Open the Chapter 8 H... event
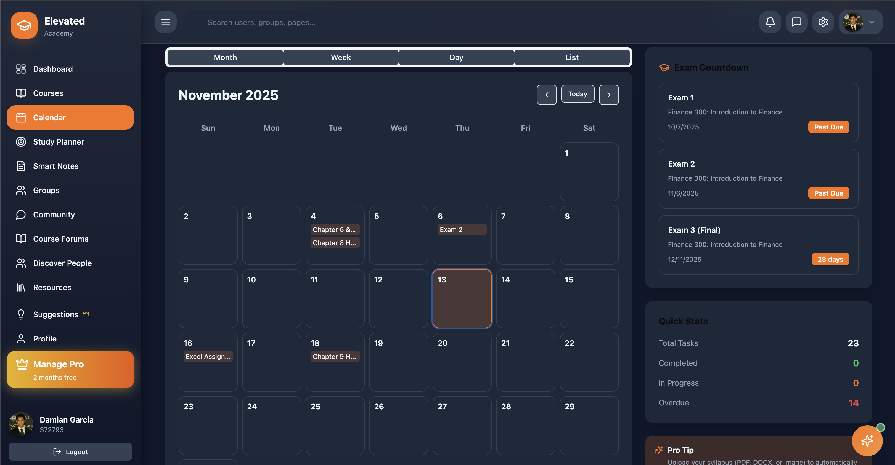Viewport: 895px width, 465px height. point(335,243)
